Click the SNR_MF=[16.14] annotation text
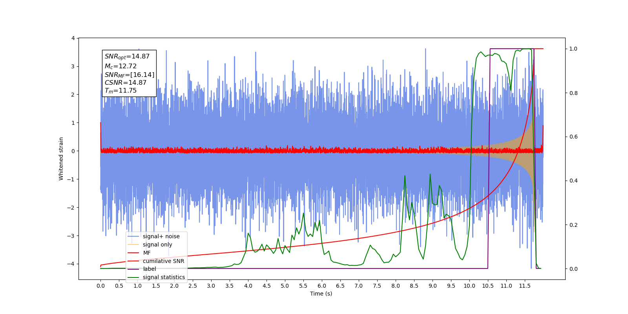 click(130, 75)
